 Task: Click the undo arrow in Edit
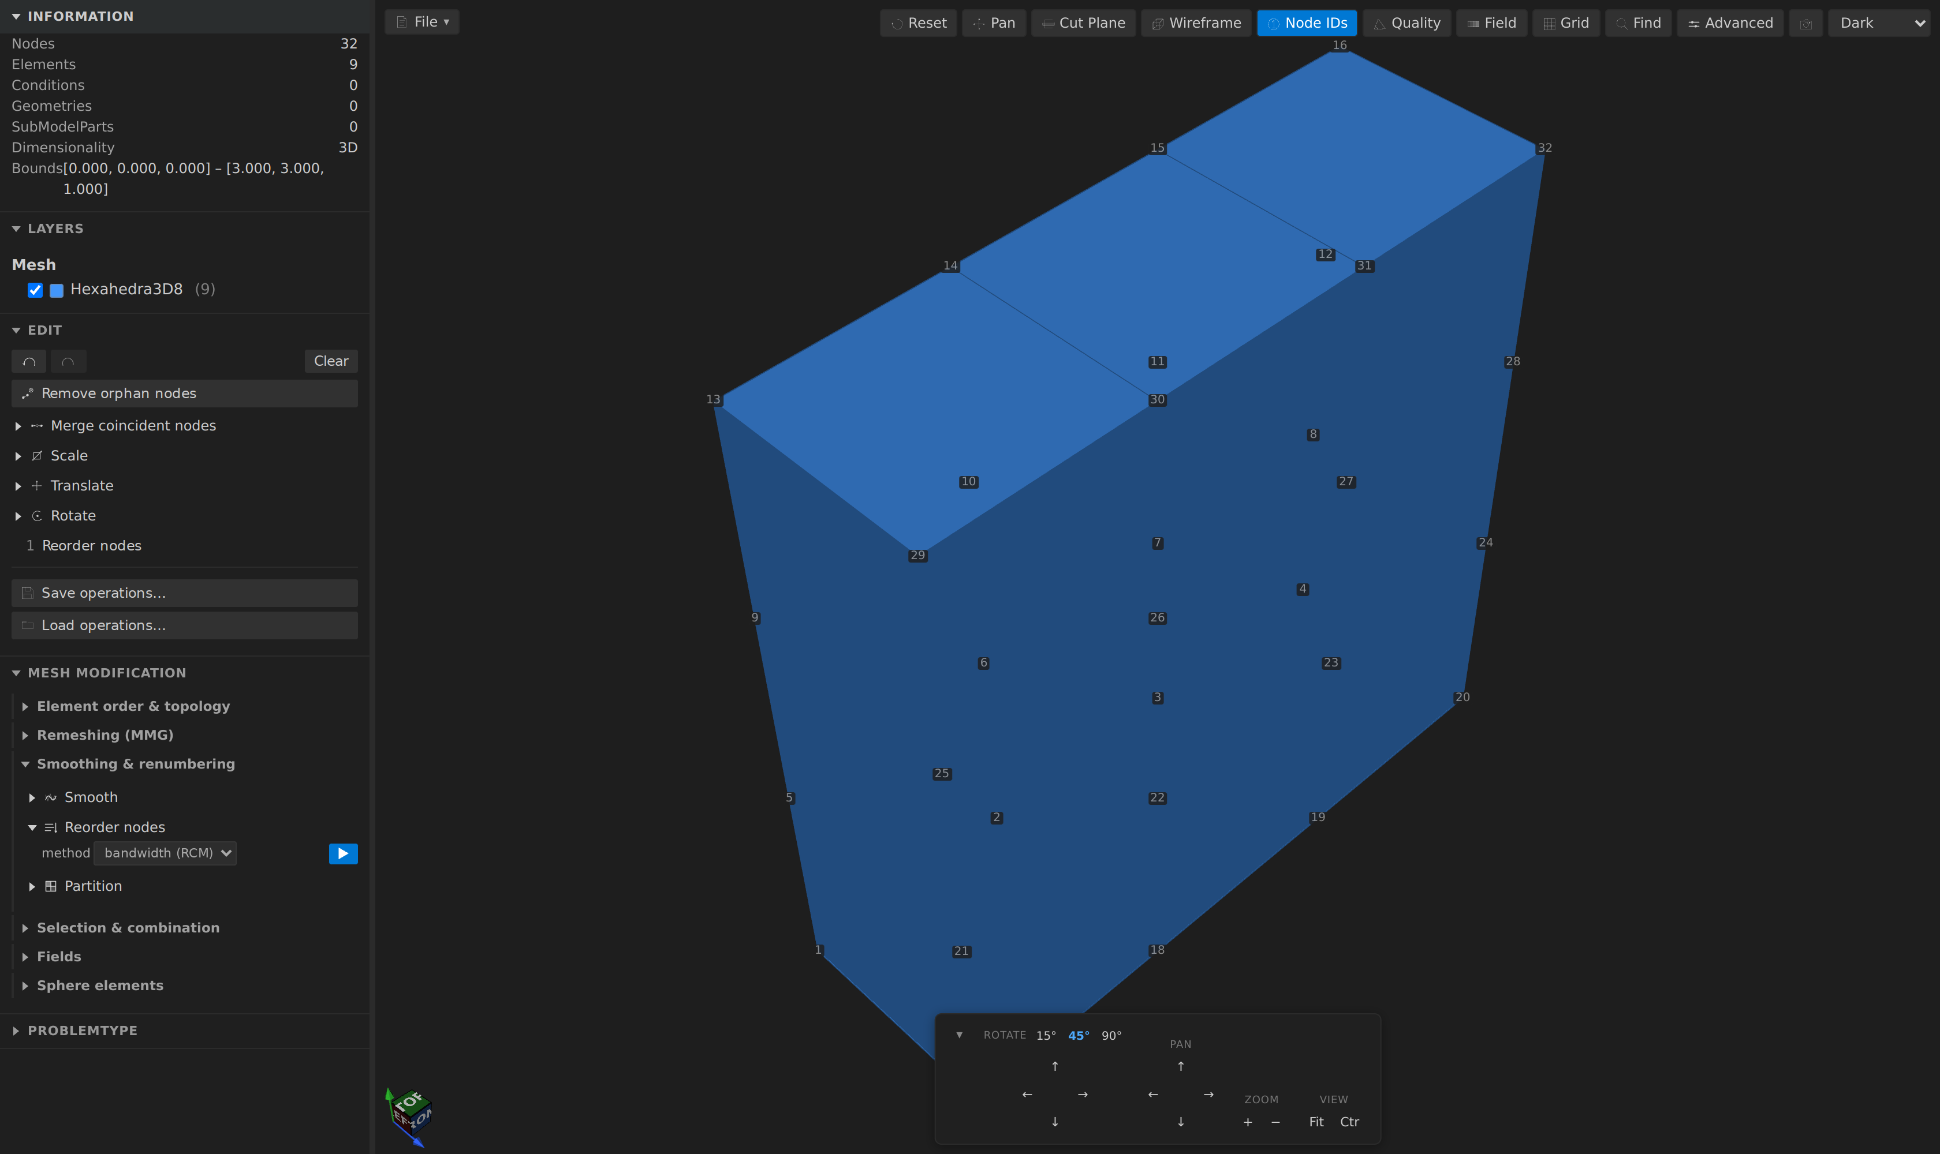click(x=29, y=361)
